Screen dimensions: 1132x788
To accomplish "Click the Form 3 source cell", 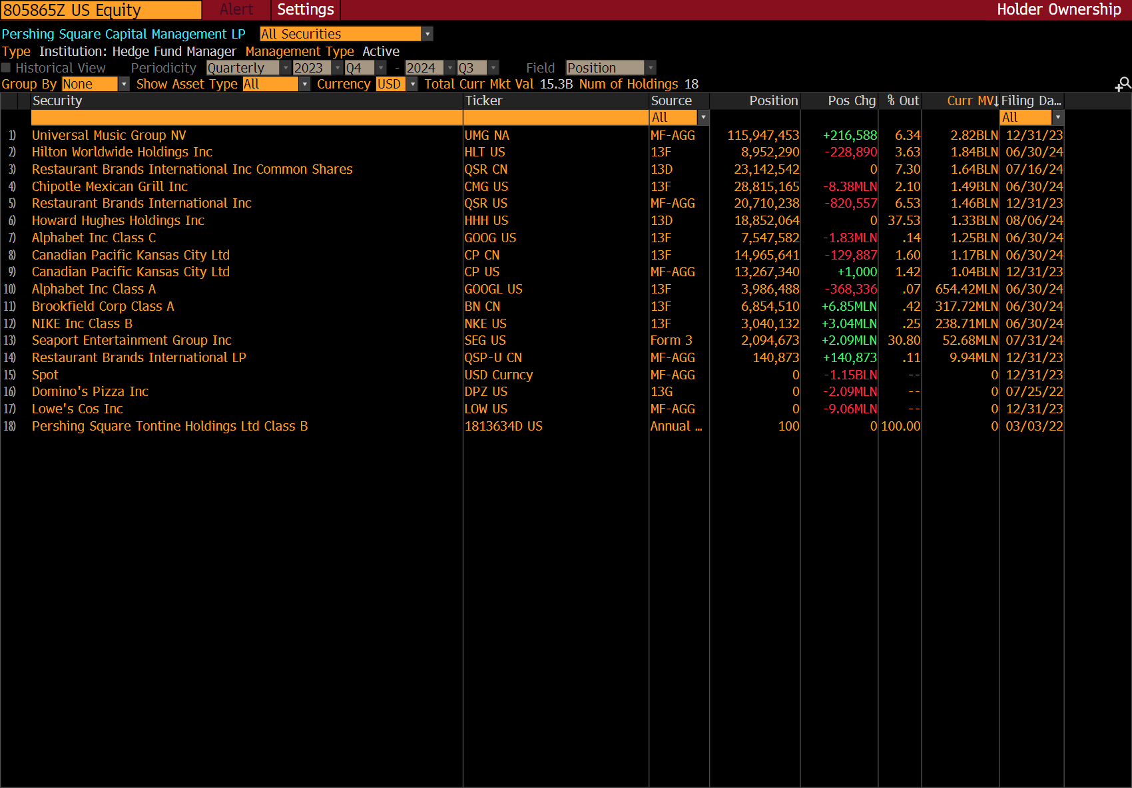I will 671,340.
